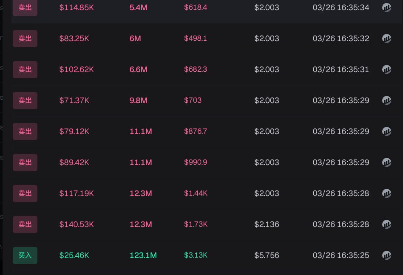403x275 pixels.
Task: Click the 卖出 badge in the $83.25K row
Action: (25, 39)
